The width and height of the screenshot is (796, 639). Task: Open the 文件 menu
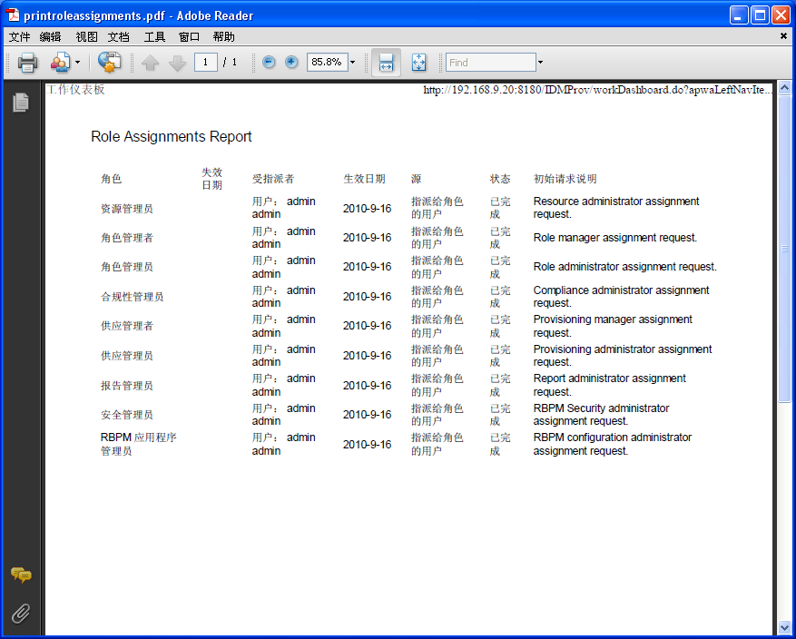coord(19,36)
